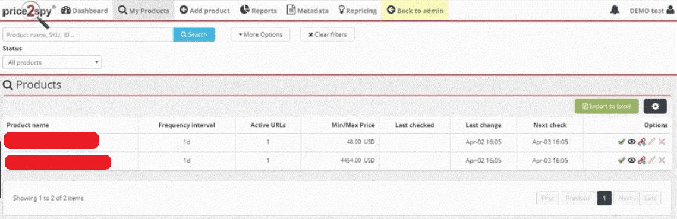Open the All products status dropdown
Viewport: 677px width, 219px height.
(52, 62)
